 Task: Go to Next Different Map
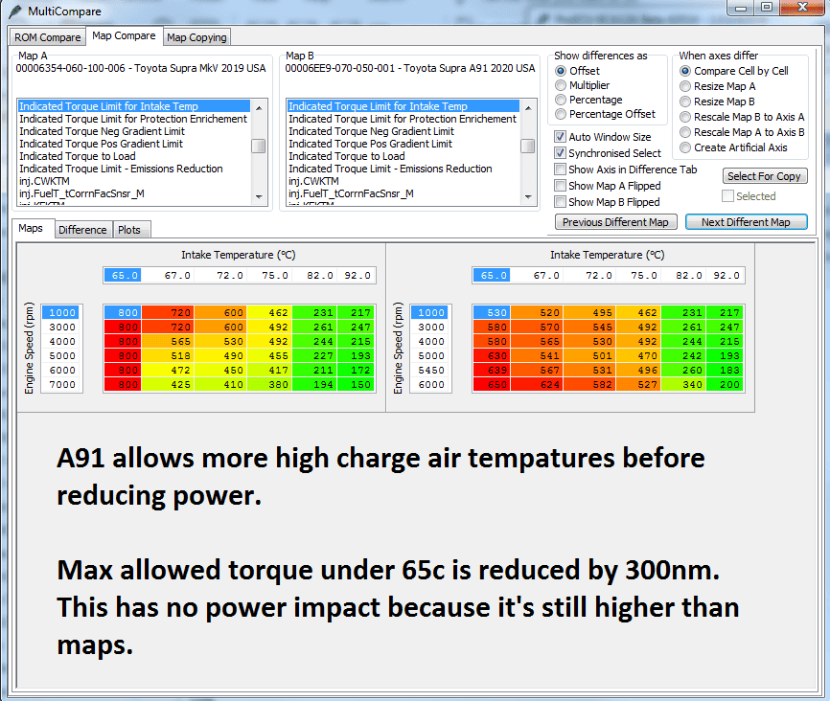pyautogui.click(x=746, y=222)
